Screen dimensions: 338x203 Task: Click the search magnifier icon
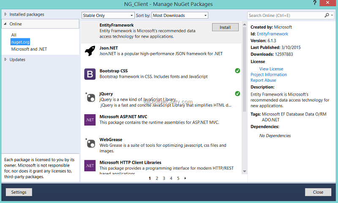tap(327, 15)
